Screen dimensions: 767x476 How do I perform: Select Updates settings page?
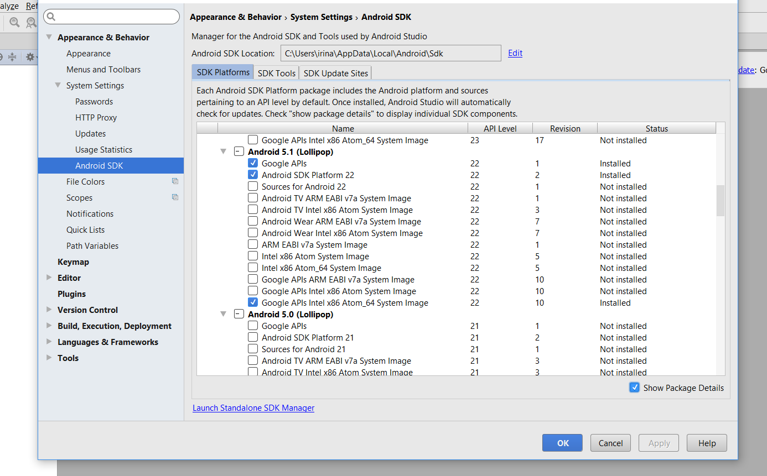click(x=91, y=134)
